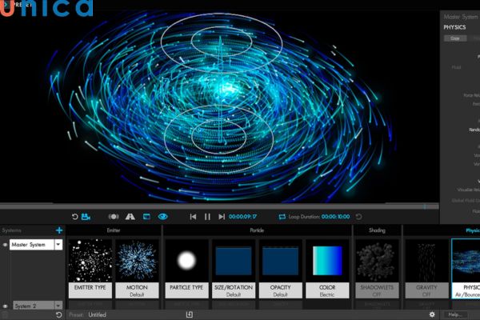Toggle System 2 visibility eye
Image resolution: width=480 pixels, height=320 pixels.
tap(5, 306)
